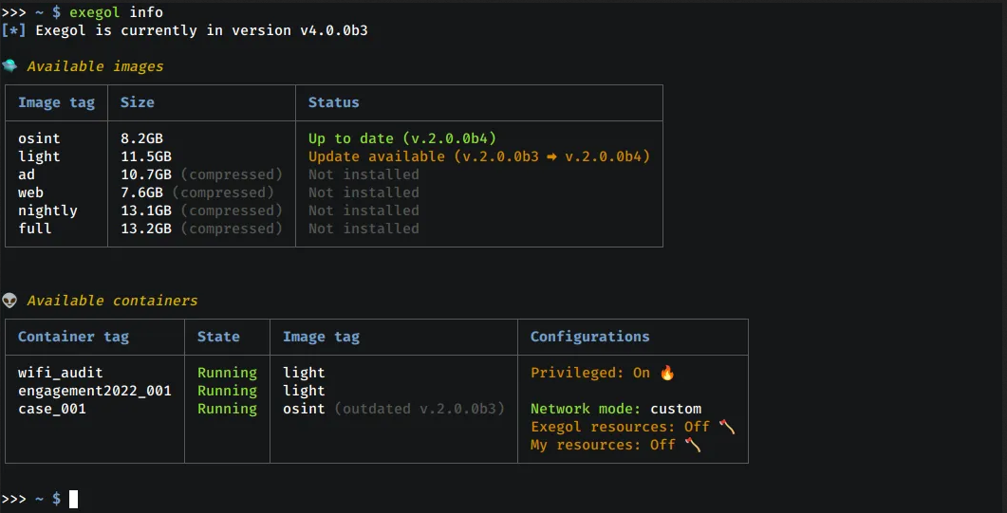
Task: Click the '7.6GB (compressed)' size value
Action: pyautogui.click(x=197, y=192)
